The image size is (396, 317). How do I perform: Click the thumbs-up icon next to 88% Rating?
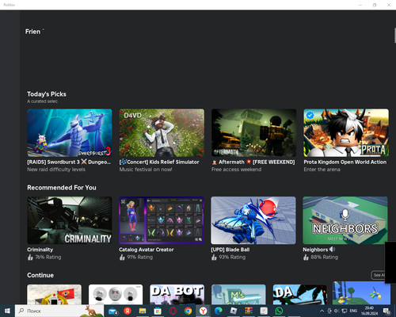tap(306, 257)
